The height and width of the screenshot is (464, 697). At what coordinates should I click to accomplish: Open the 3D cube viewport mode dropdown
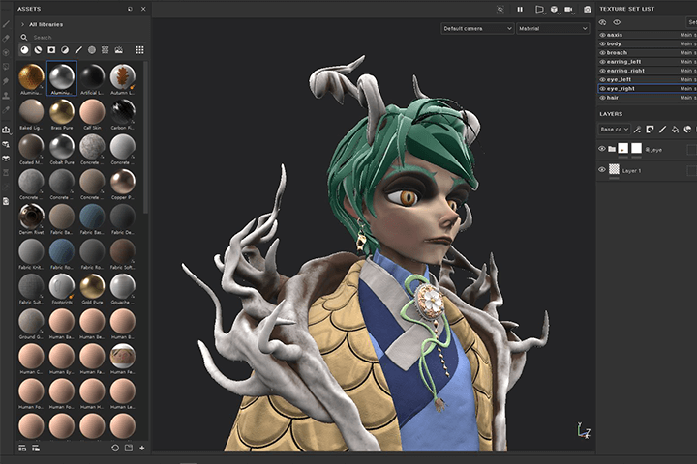click(555, 10)
